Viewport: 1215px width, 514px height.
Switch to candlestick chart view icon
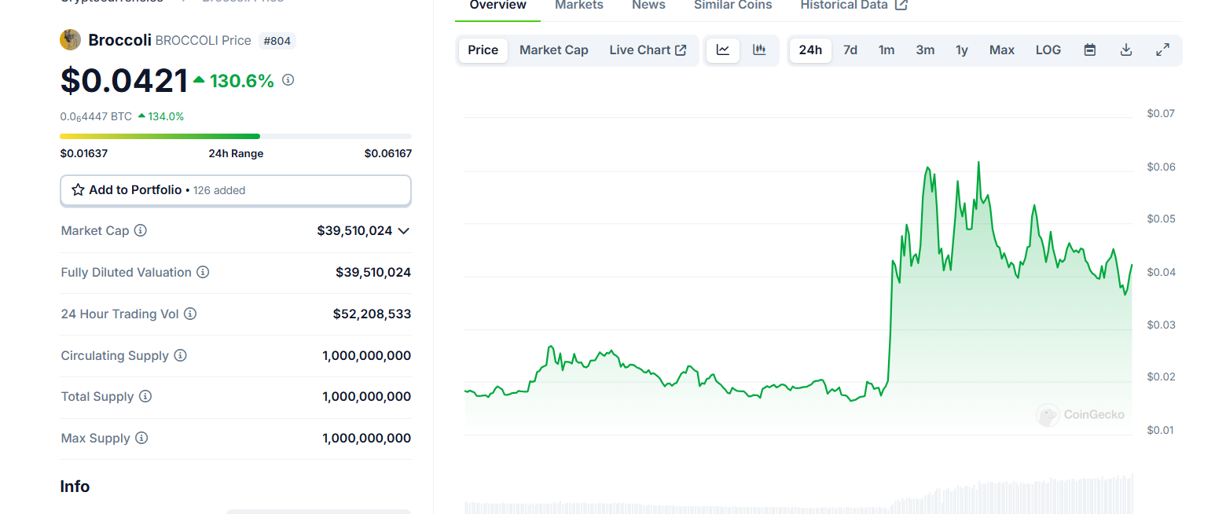click(x=759, y=50)
